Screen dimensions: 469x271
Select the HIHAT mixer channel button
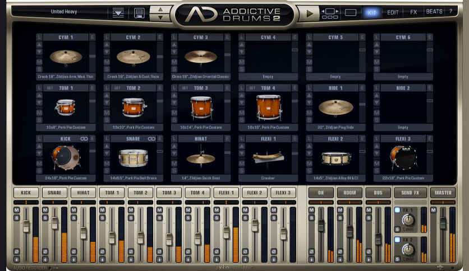83,193
